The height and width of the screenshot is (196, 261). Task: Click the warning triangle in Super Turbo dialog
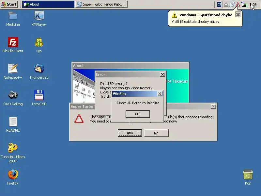point(79,119)
